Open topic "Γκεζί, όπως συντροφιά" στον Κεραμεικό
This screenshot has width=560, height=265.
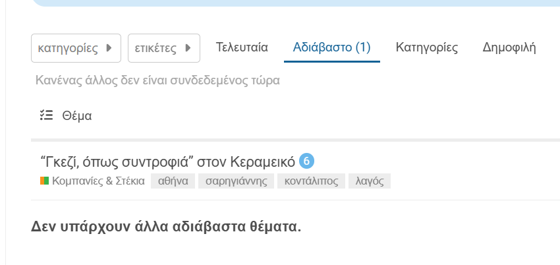(x=168, y=162)
